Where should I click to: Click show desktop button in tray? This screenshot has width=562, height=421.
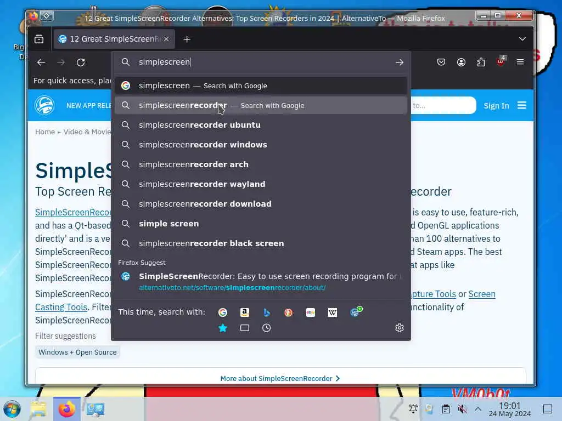pos(547,409)
